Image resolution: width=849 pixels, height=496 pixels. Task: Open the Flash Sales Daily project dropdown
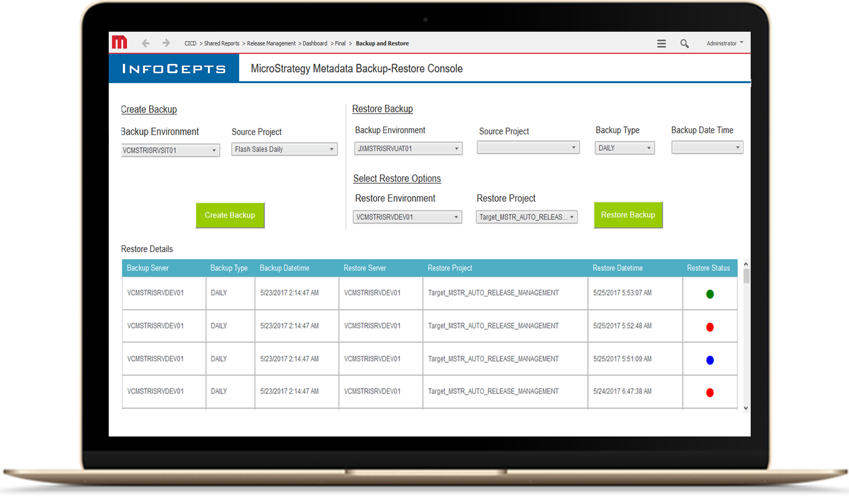284,149
